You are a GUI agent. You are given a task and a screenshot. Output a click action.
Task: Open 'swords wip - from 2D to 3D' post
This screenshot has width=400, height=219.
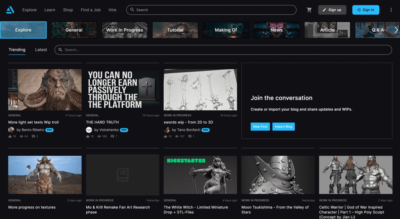[188, 122]
